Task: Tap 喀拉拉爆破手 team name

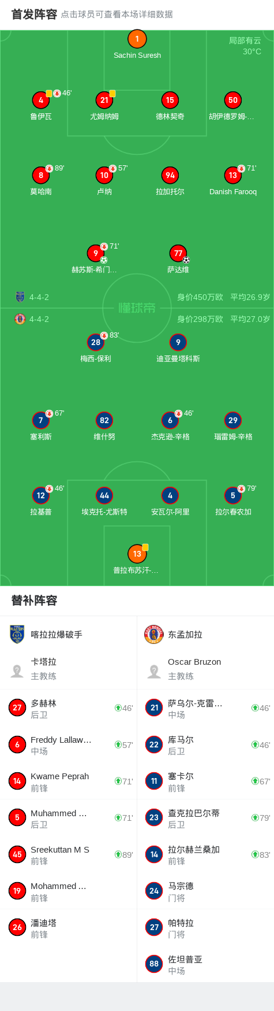Action: pos(57,634)
